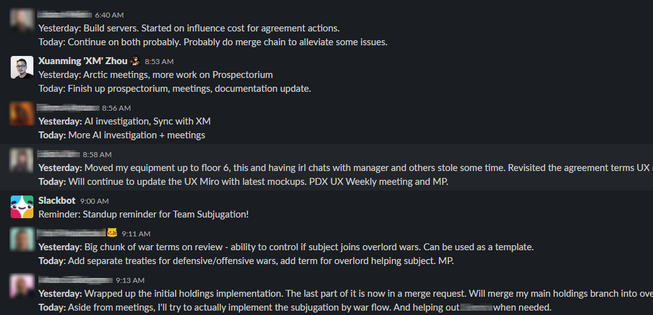Open the 6:40 AM message timestamp
The height and width of the screenshot is (315, 653).
coord(109,15)
